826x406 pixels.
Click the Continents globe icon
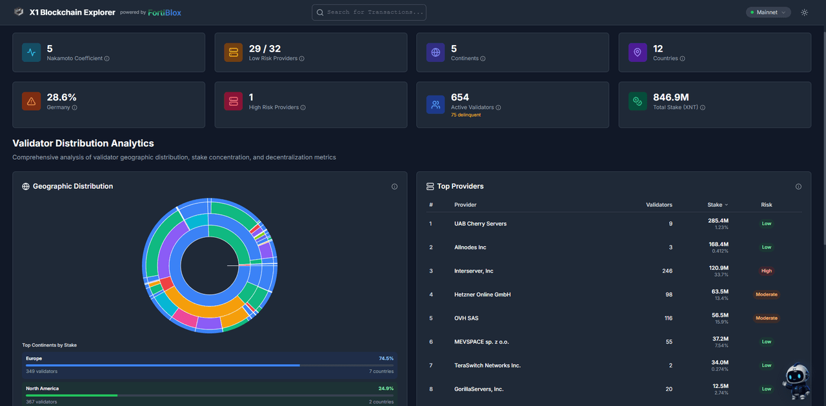click(436, 52)
